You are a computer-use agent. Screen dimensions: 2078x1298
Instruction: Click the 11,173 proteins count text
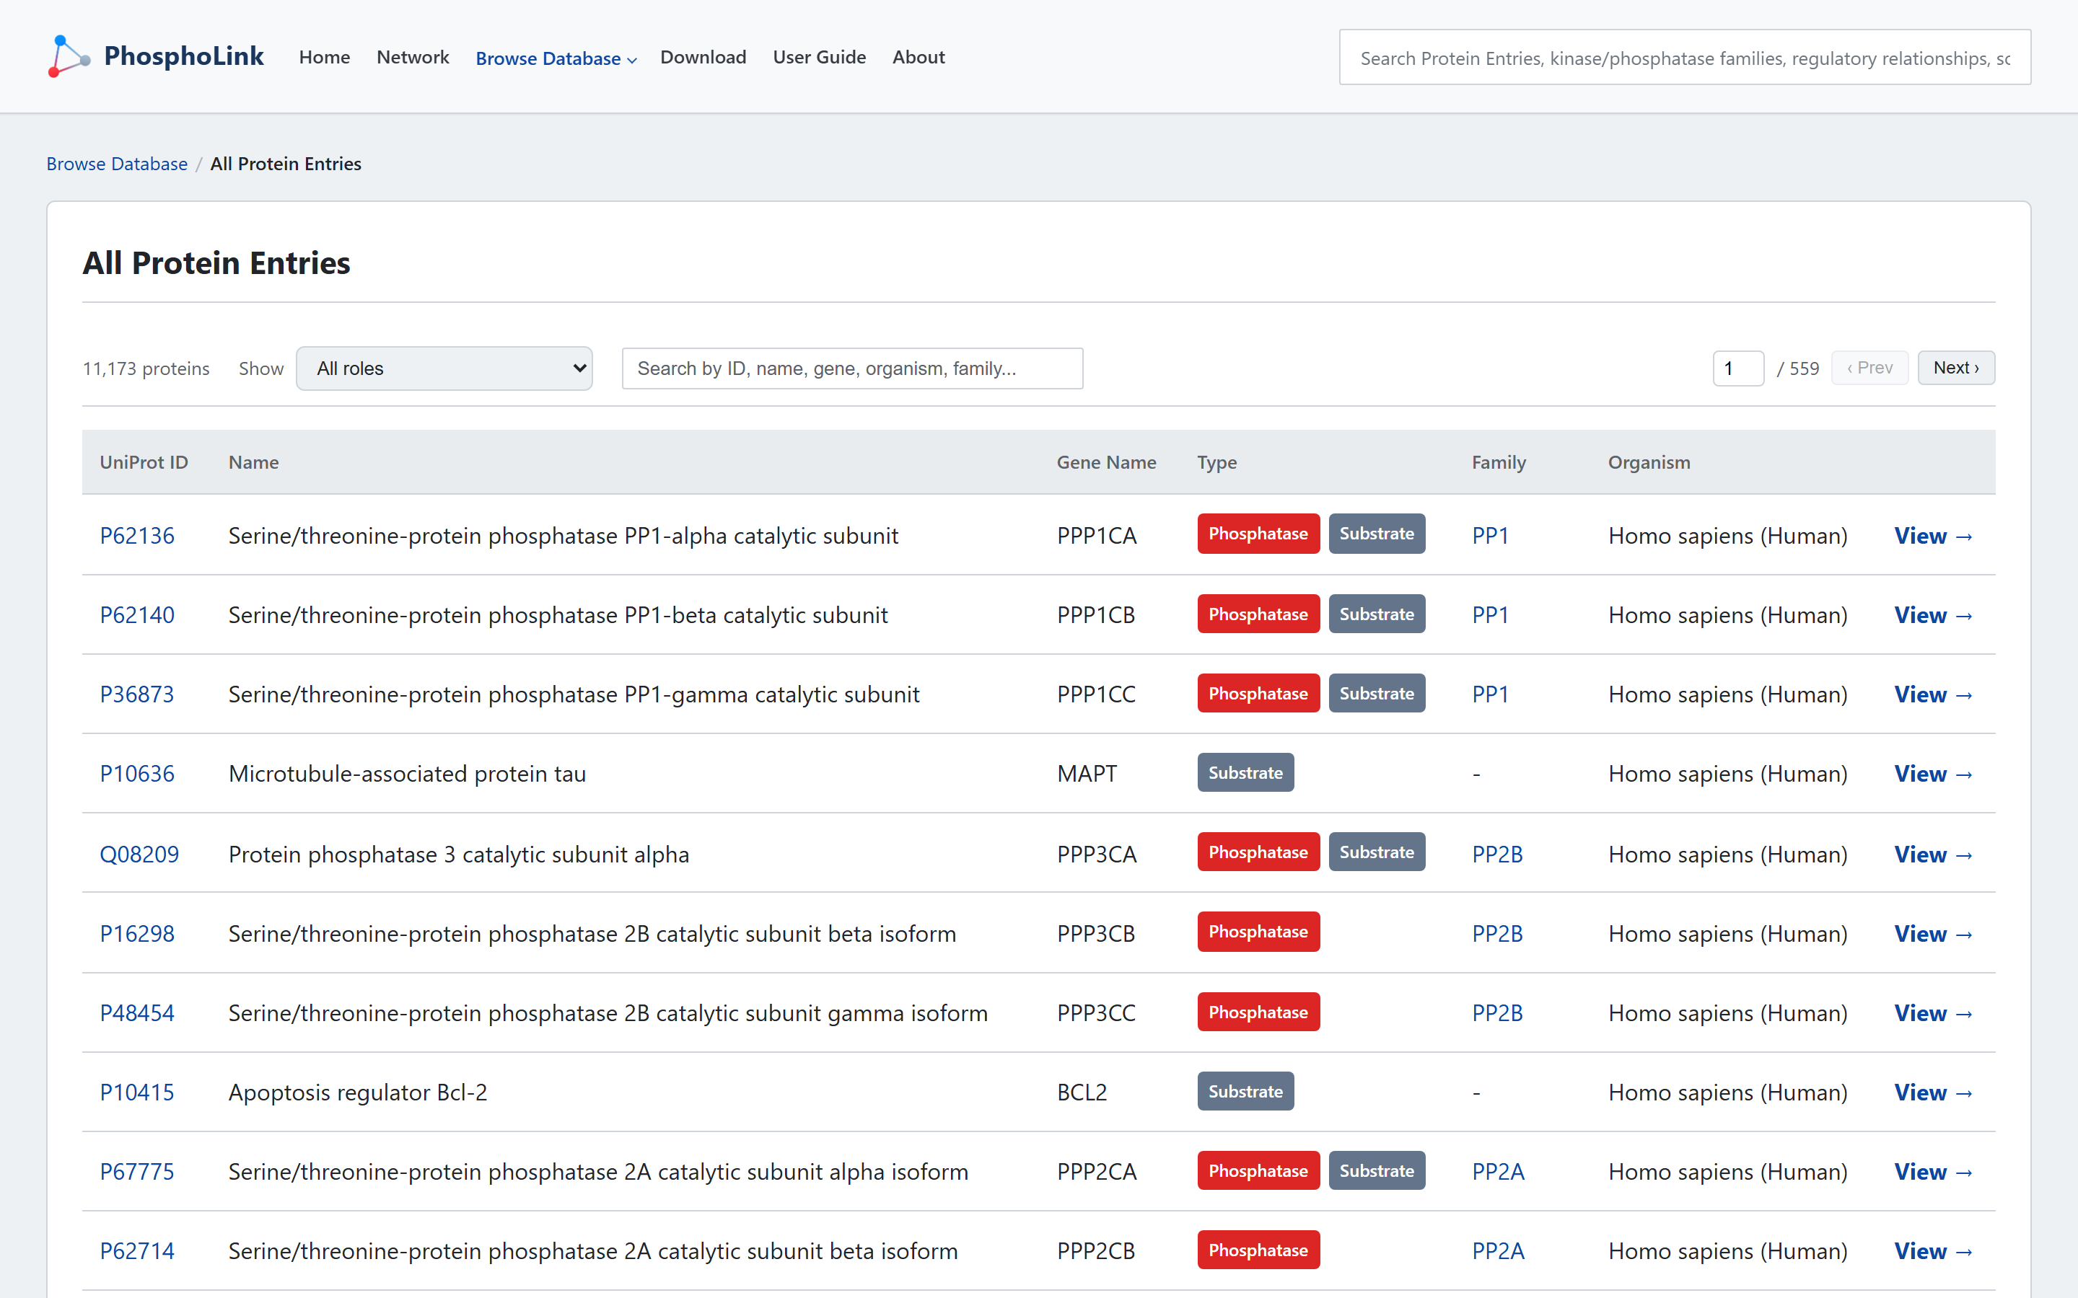(x=146, y=368)
